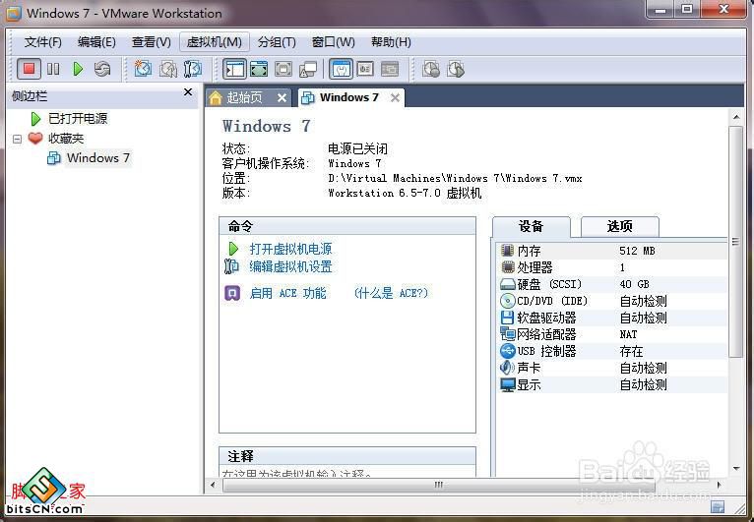This screenshot has height=522, width=754.
Task: Click the Revert to Snapshot toolbar icon
Action: click(x=167, y=69)
